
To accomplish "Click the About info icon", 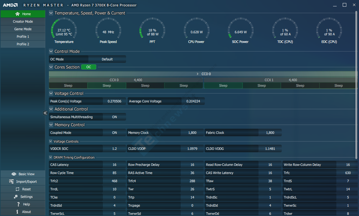I will coord(17,212).
